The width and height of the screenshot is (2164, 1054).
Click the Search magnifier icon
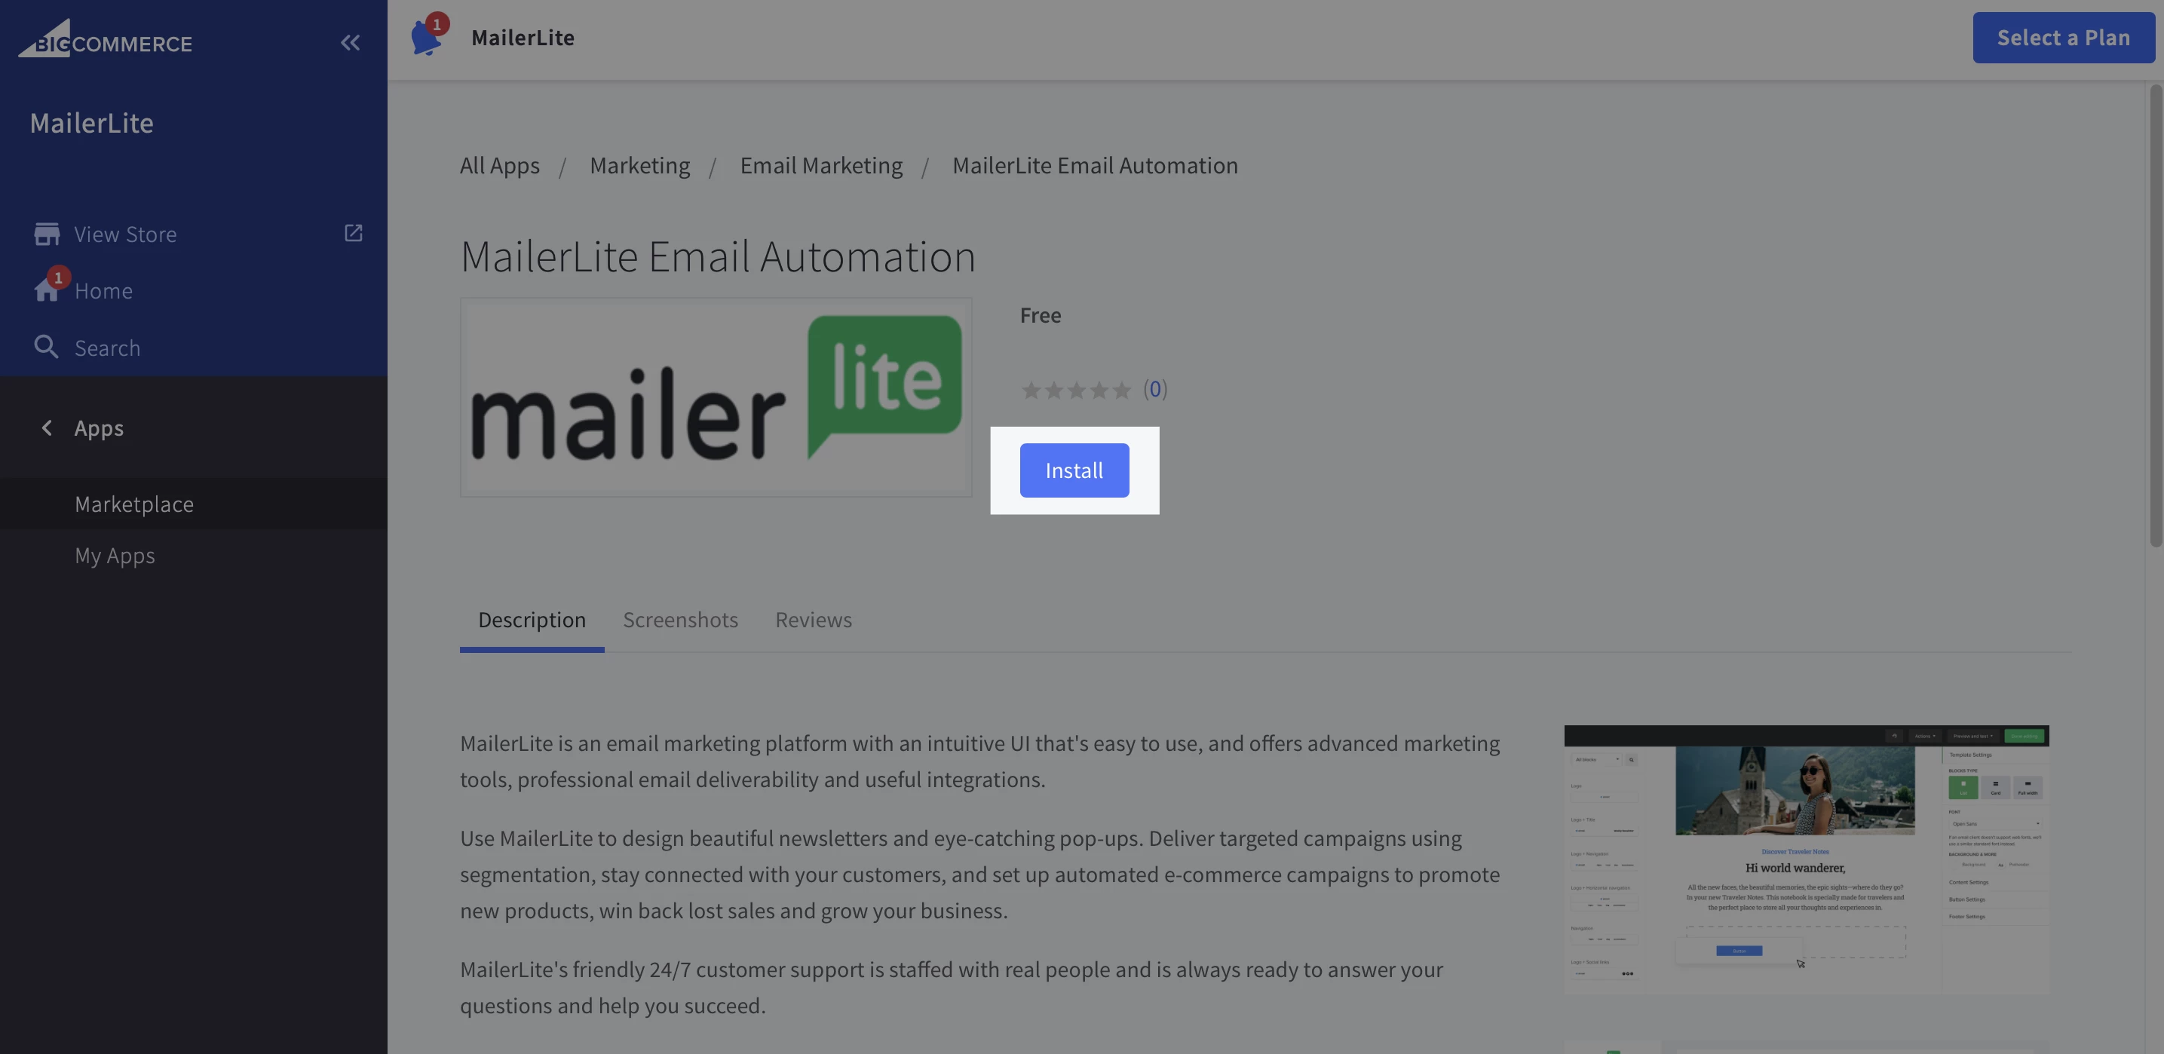coord(45,347)
